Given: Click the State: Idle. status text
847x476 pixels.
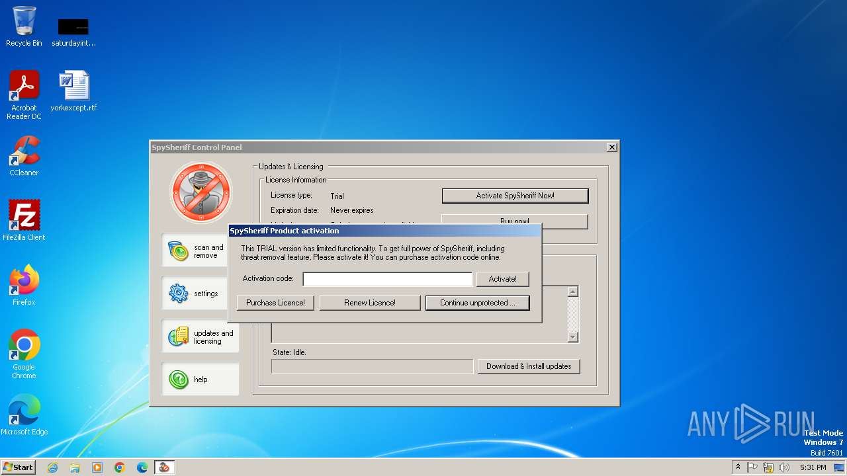Looking at the screenshot, I should tap(289, 352).
